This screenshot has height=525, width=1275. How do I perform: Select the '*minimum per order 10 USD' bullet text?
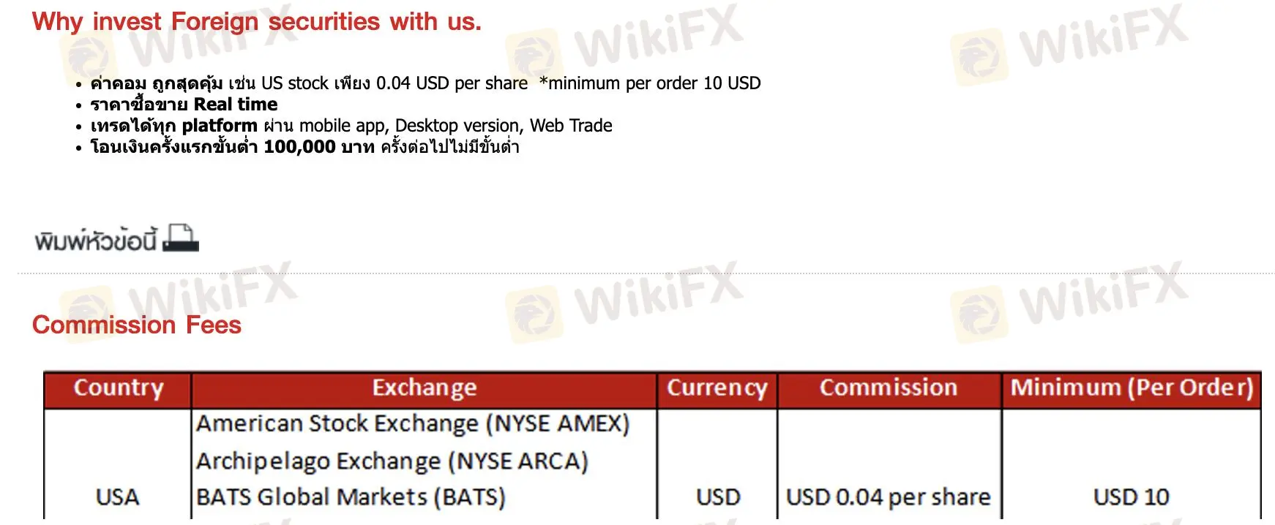click(x=650, y=83)
